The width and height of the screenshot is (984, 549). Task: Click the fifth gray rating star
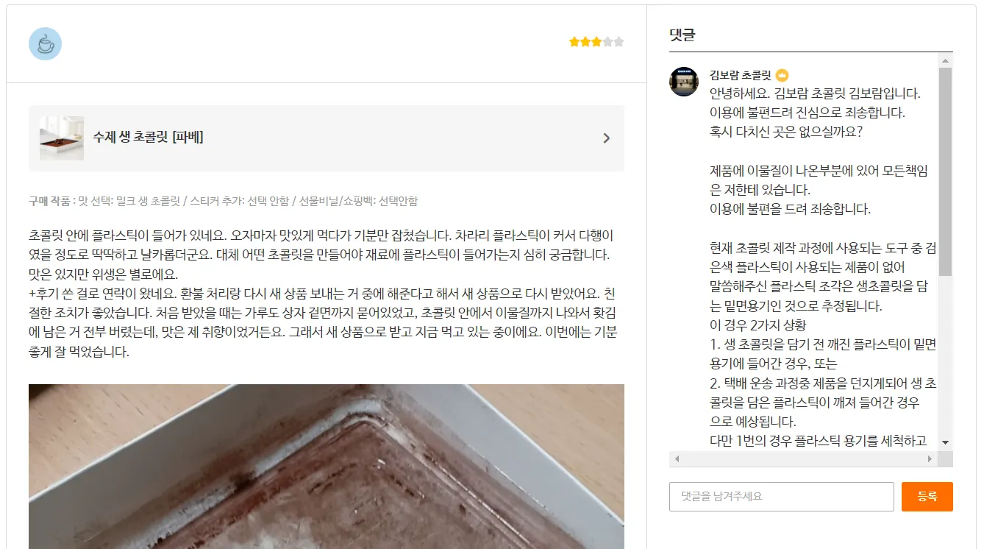click(x=618, y=42)
